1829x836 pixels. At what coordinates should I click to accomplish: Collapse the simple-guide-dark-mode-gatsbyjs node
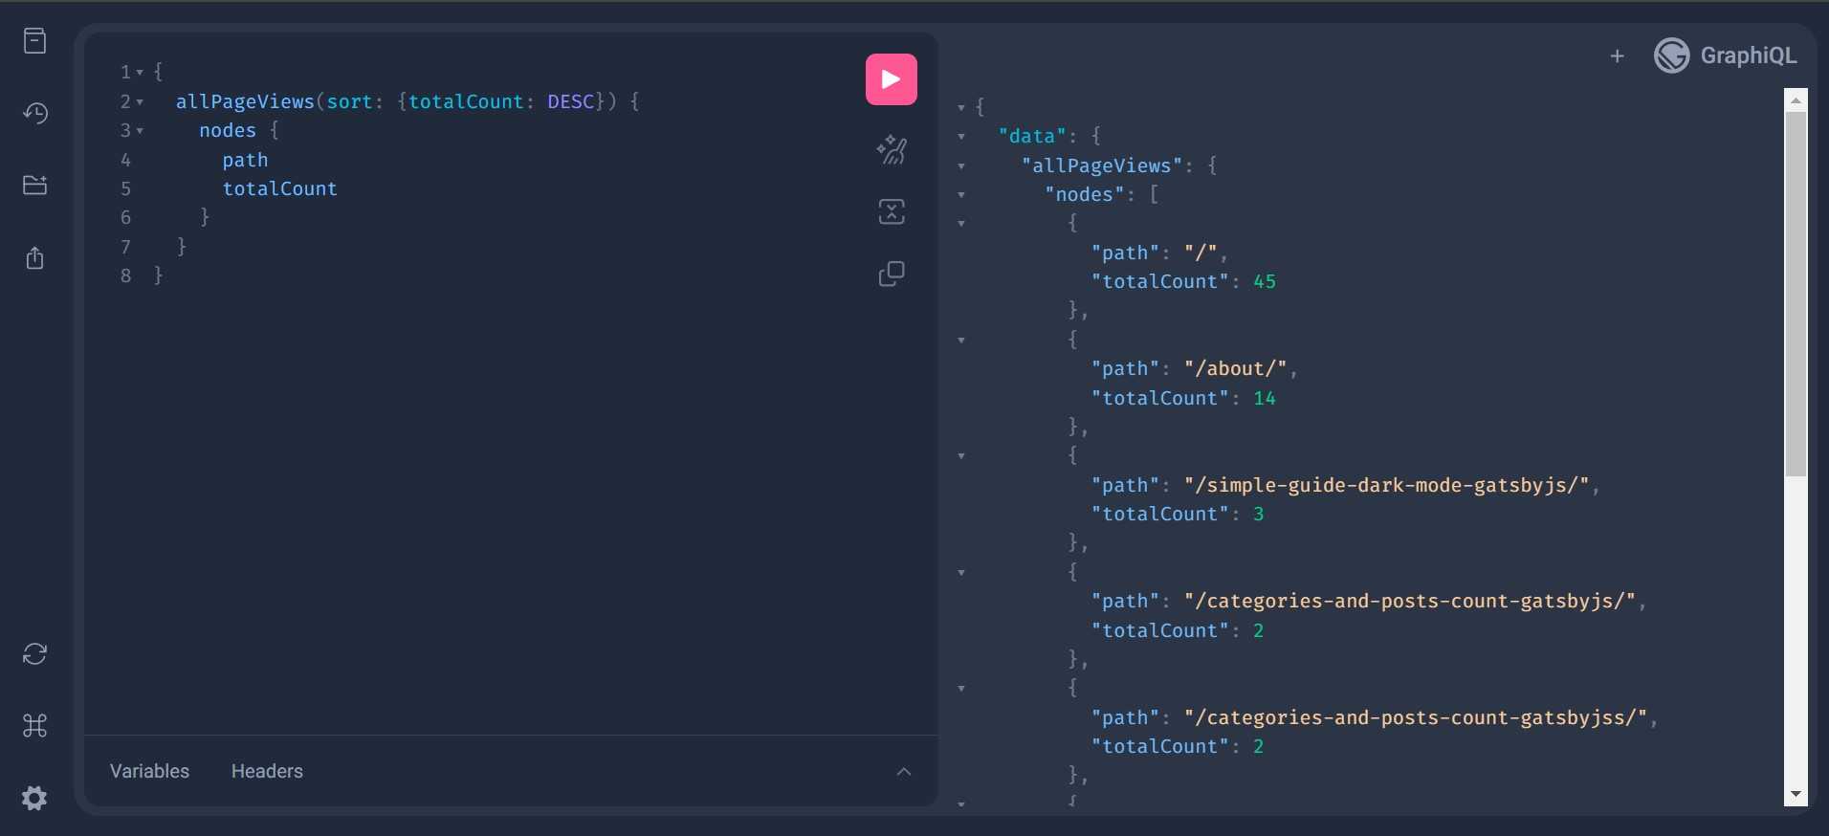point(961,456)
